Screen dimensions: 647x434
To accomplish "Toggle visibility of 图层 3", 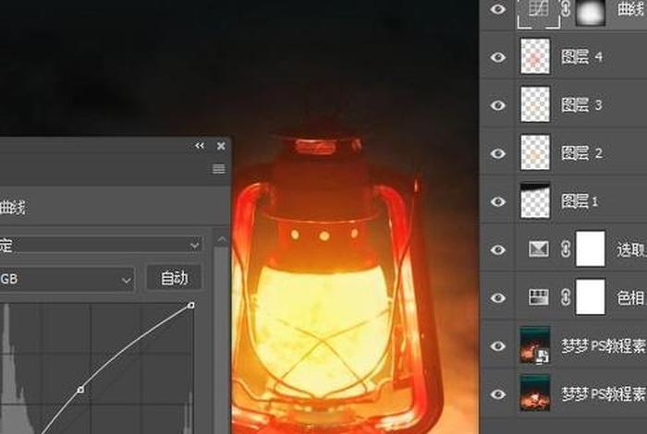I will 498,105.
